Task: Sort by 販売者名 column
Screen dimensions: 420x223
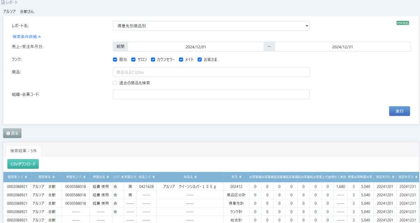Action: point(47,177)
